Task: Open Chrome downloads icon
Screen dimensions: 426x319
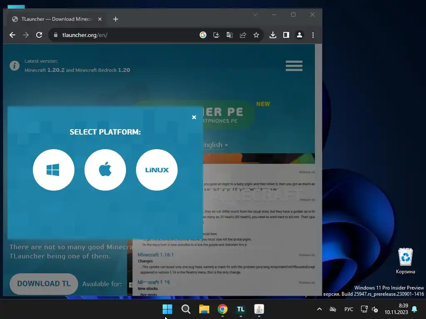Action: point(273,35)
